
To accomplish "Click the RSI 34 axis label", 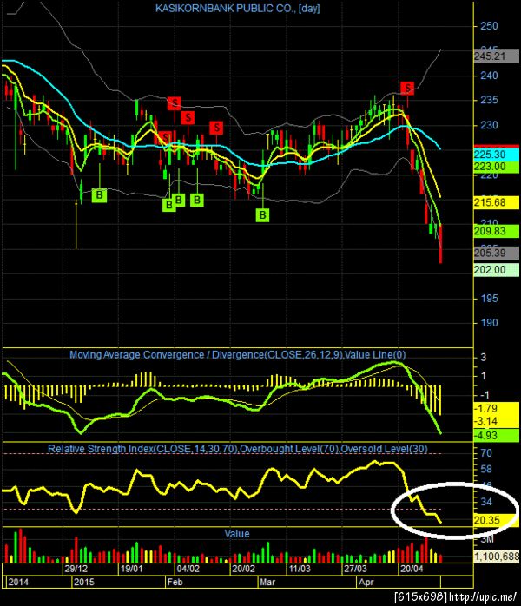I will 485,502.
